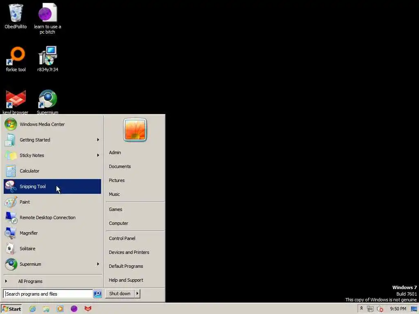Screen dimensions: 419x314
Task: Open Supermium in the Start menu list
Action: pos(52,264)
